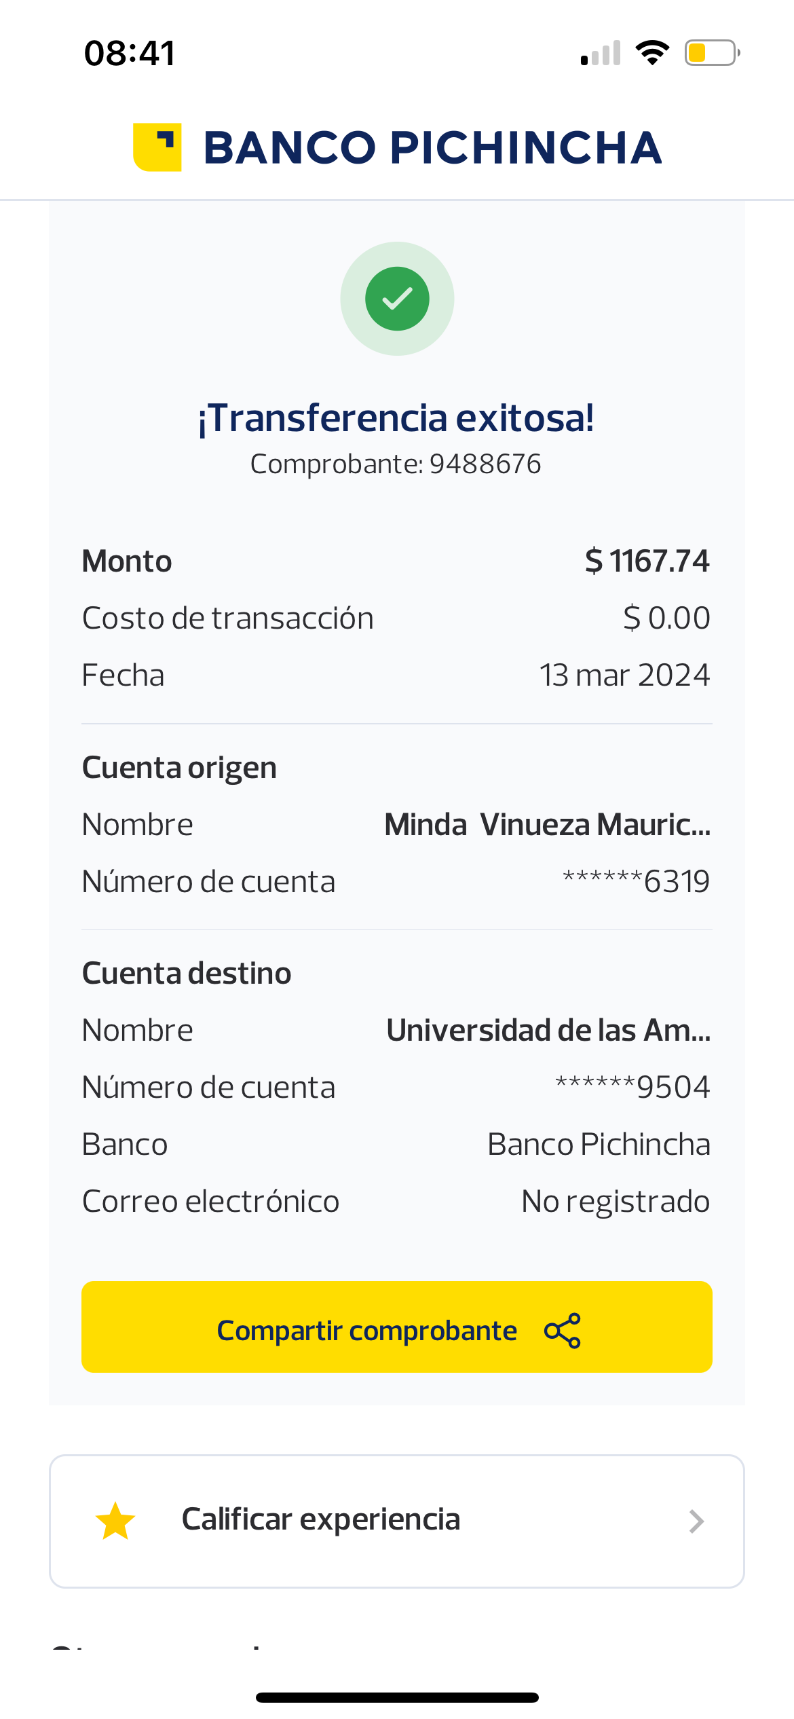Tap the amount $ 1167.74
The height and width of the screenshot is (1719, 794).
pos(647,561)
